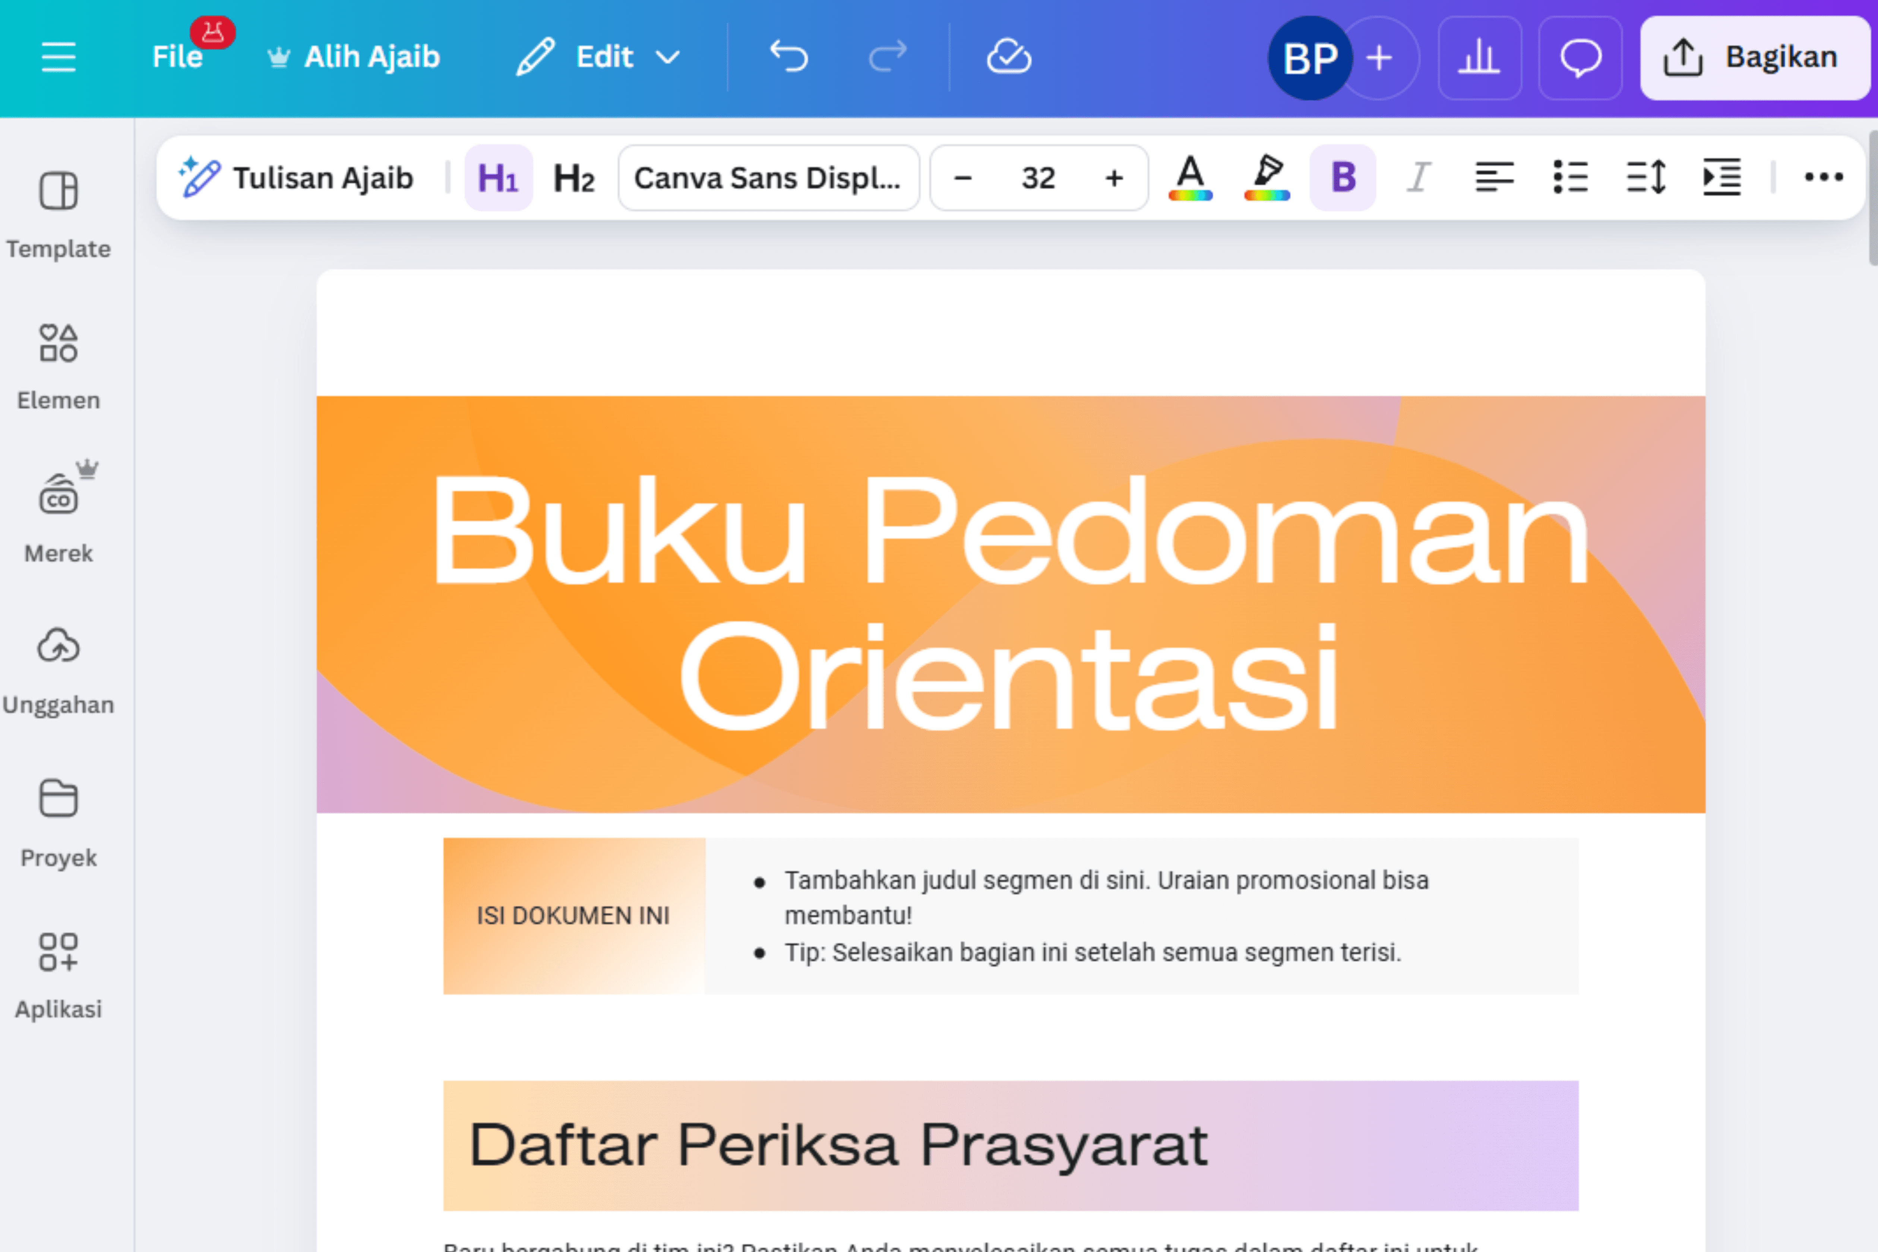Viewport: 1878px width, 1252px height.
Task: Open the Edit dropdown menu
Action: tap(600, 56)
